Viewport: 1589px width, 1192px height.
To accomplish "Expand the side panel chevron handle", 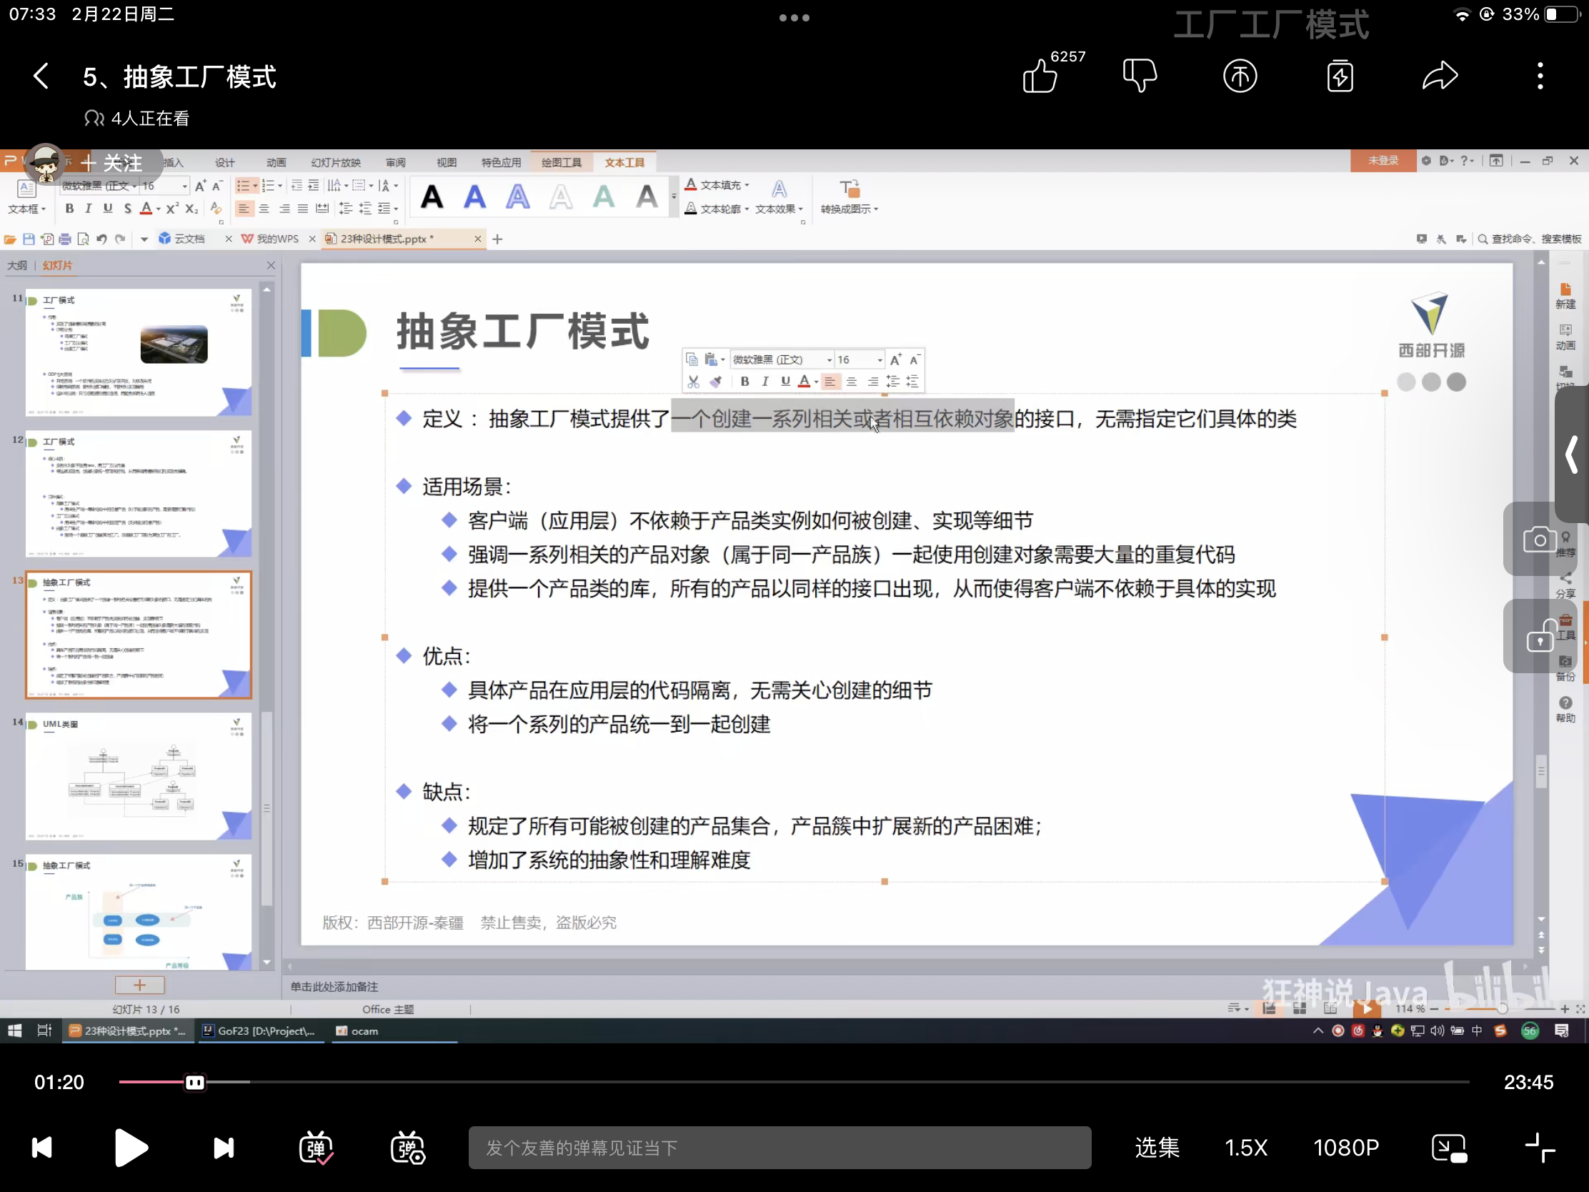I will click(x=1573, y=455).
